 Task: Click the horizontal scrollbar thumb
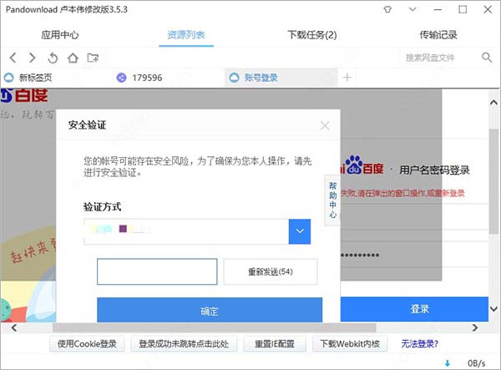(x=214, y=328)
